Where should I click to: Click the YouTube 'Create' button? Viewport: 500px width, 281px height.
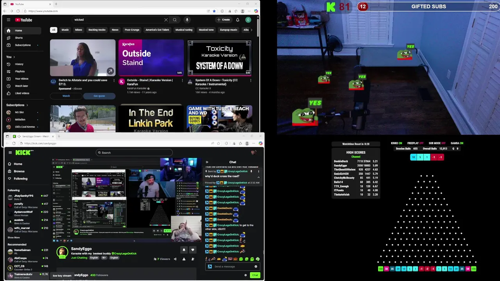click(224, 20)
